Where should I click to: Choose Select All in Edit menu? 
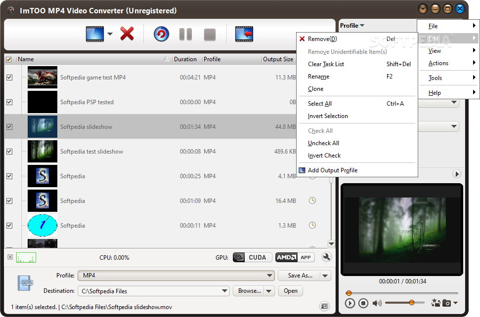point(357,103)
